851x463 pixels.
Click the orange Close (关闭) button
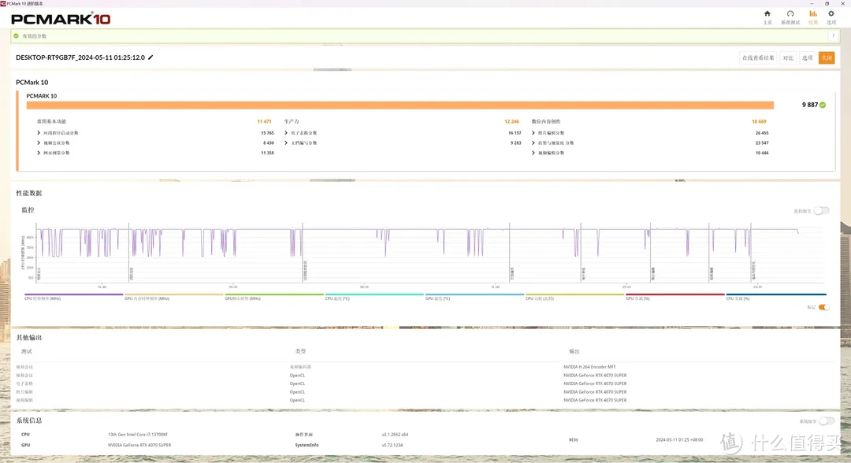(x=827, y=58)
